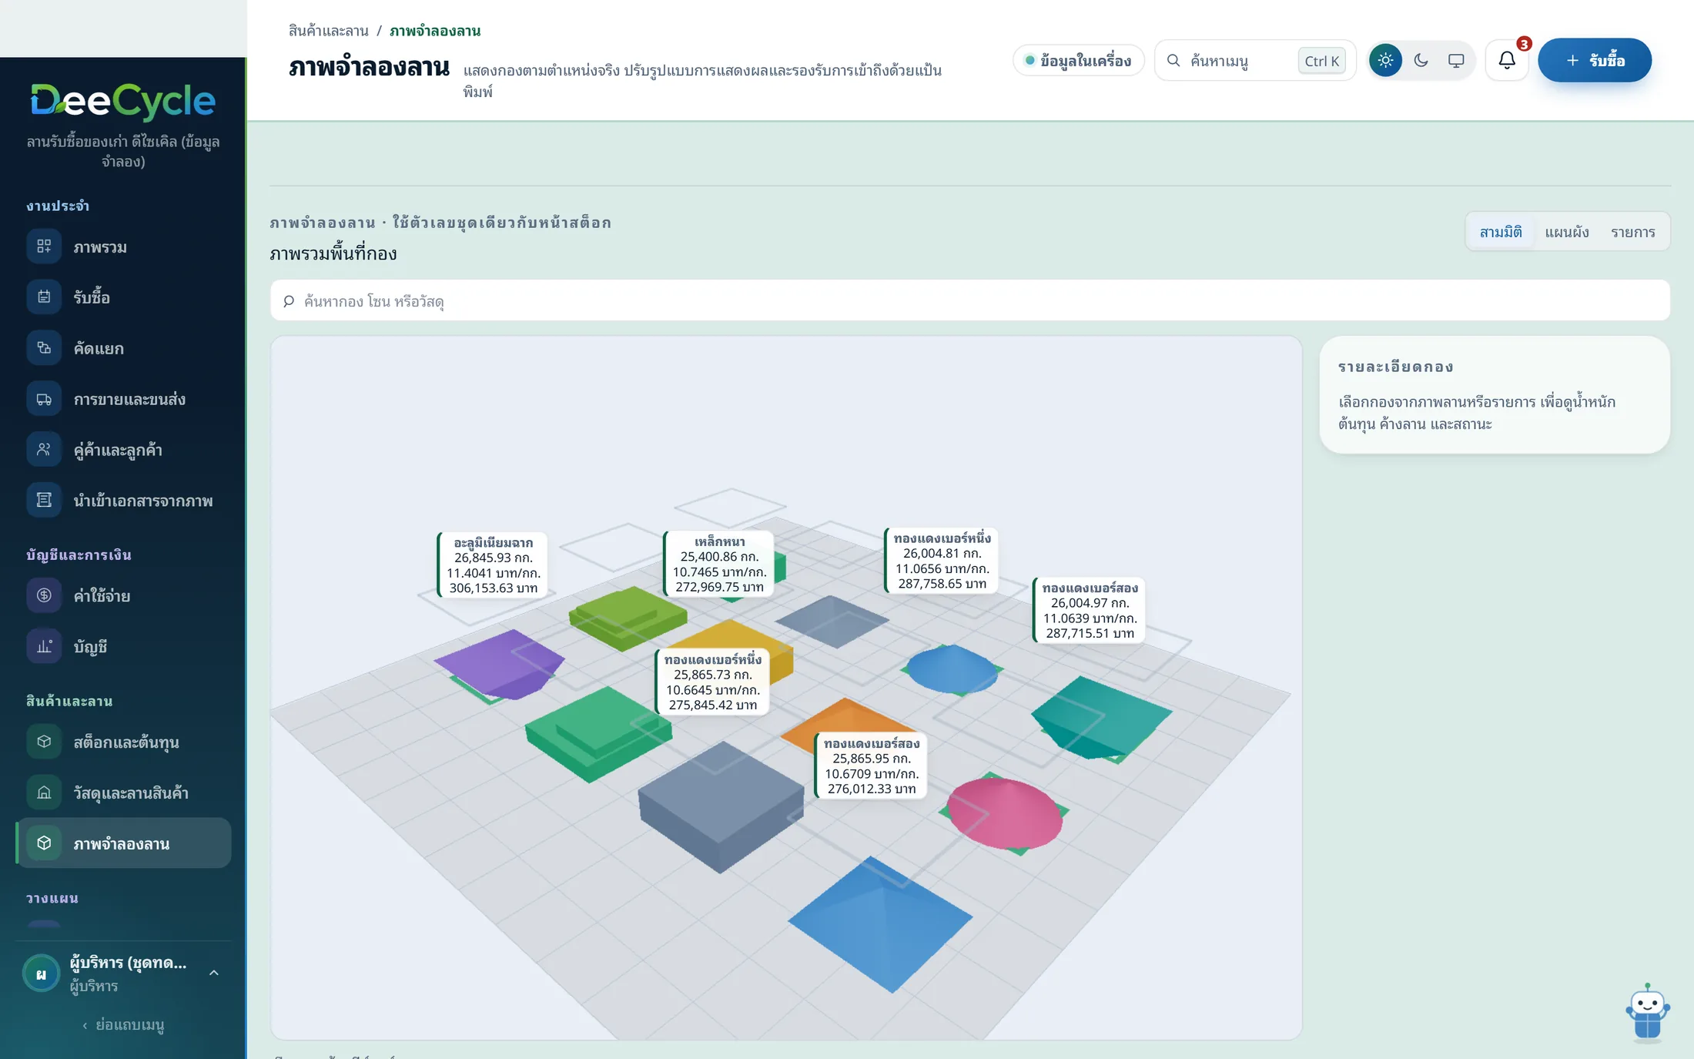Focus the ค้นหาเมนู search field
This screenshot has width=1694, height=1059.
coord(1255,60)
